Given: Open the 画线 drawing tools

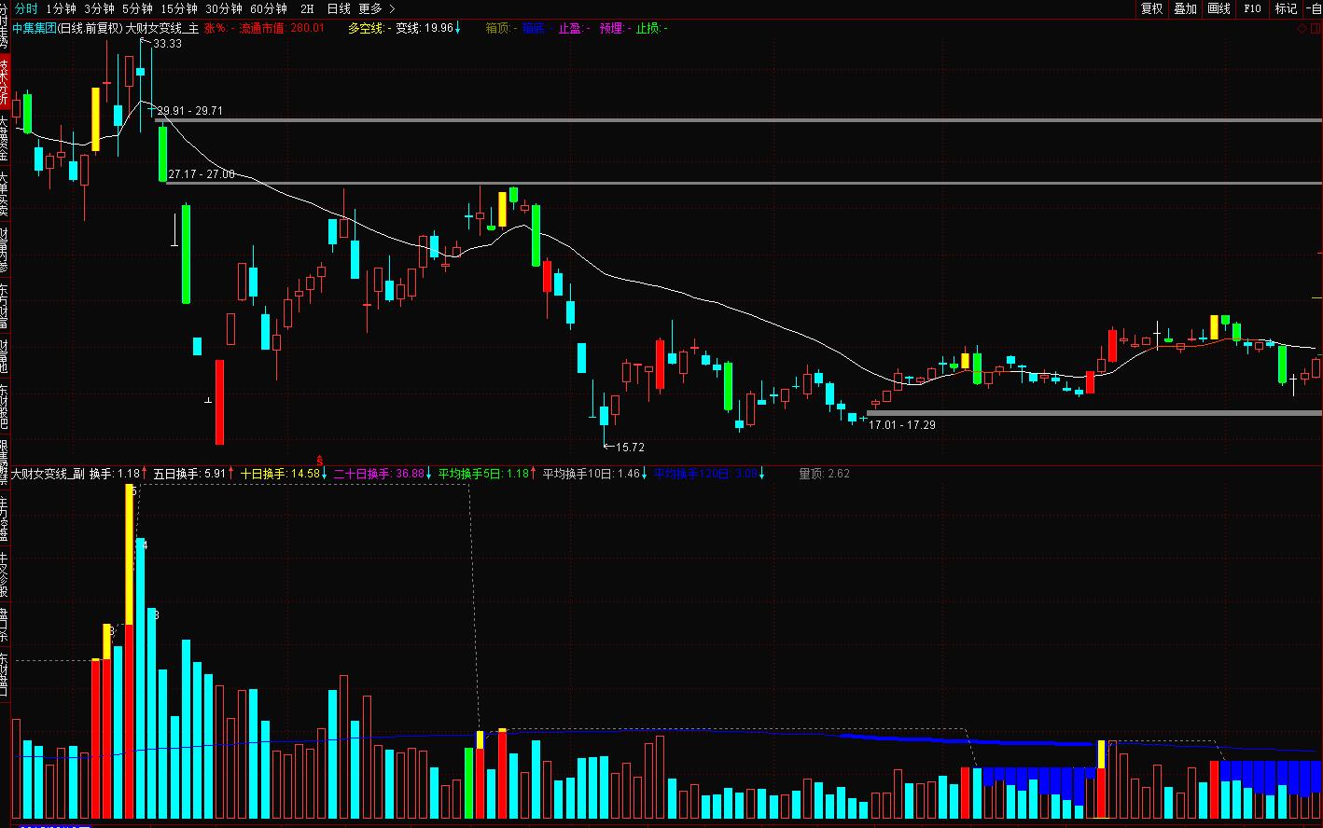Looking at the screenshot, I should pyautogui.click(x=1219, y=8).
